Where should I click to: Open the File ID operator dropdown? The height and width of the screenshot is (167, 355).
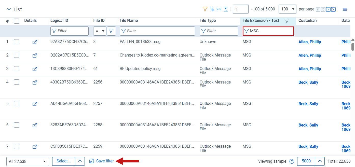(100, 31)
